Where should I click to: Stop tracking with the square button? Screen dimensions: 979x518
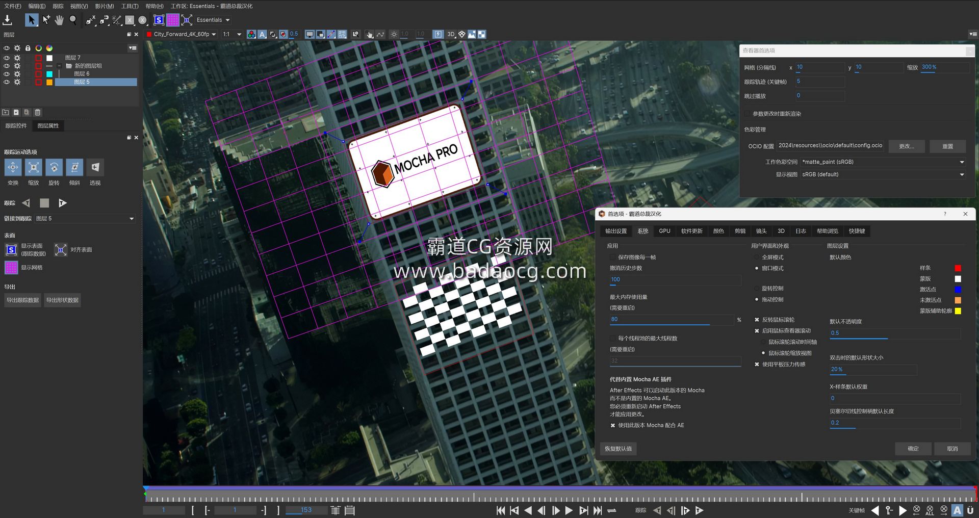44,203
